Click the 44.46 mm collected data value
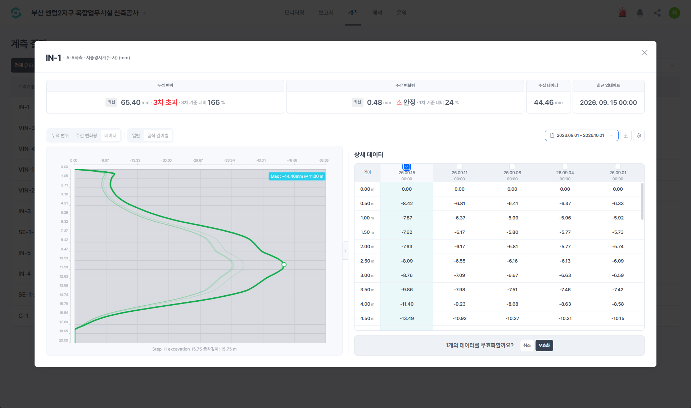The image size is (691, 408). pos(548,103)
